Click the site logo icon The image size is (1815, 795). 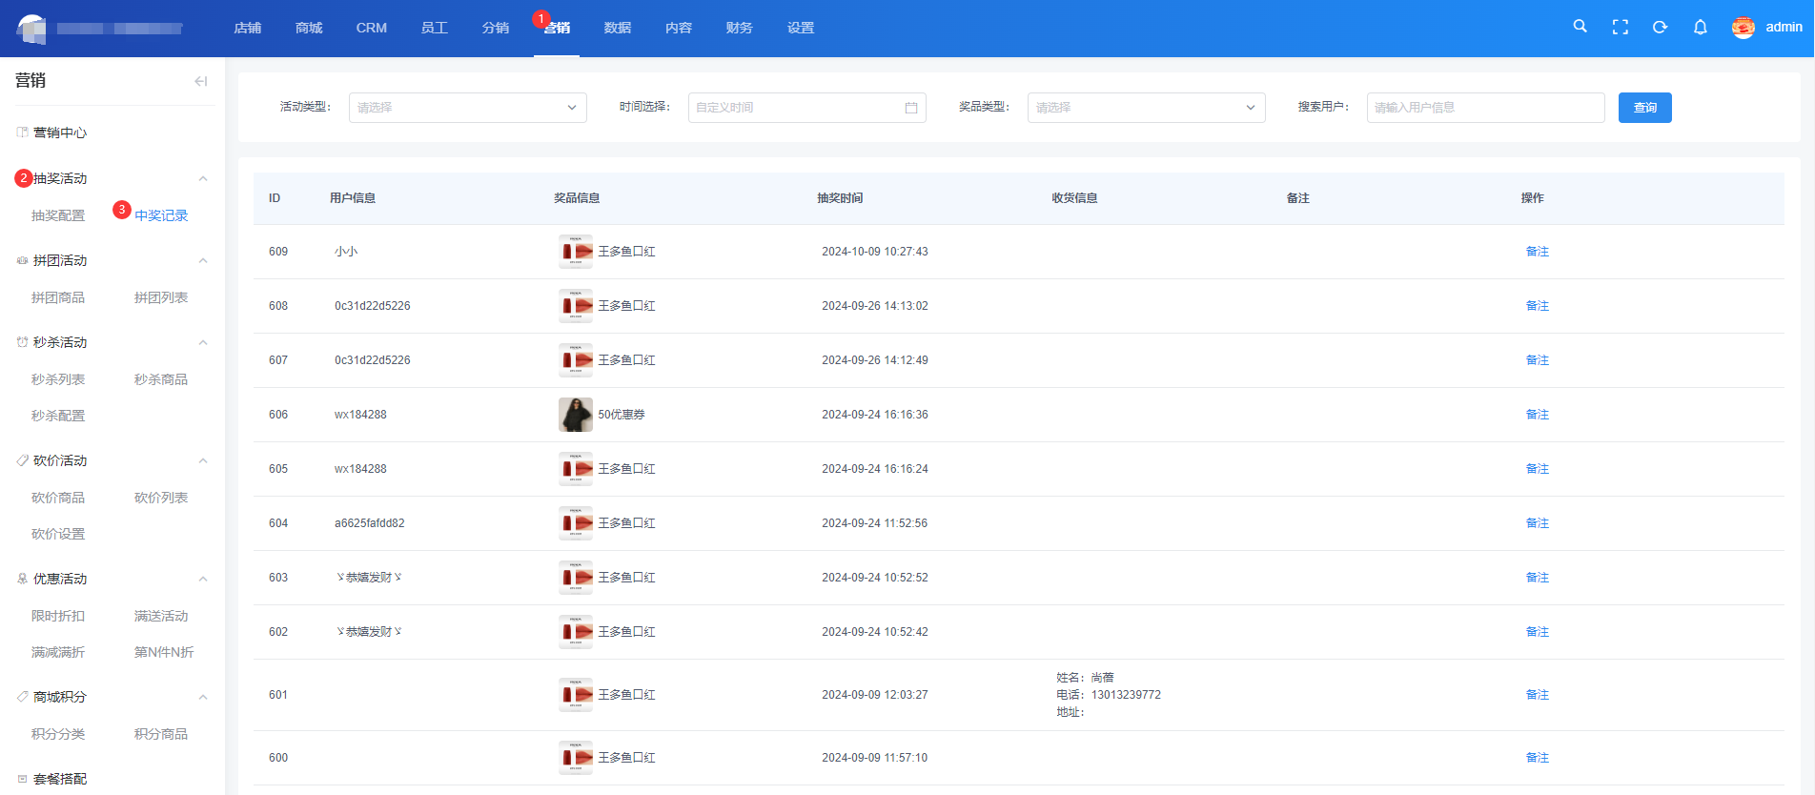coord(31,29)
